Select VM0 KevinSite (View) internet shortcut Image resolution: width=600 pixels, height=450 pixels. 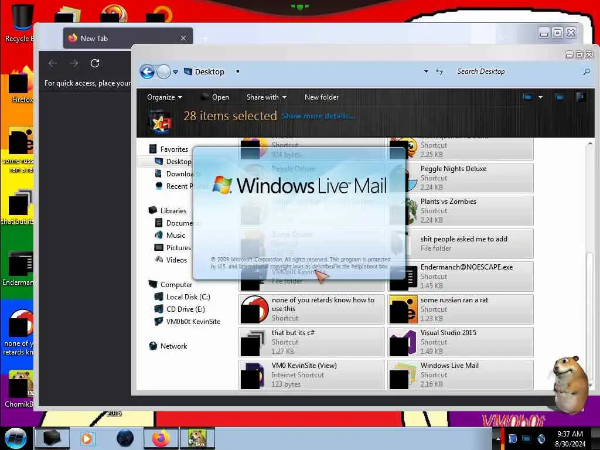(x=312, y=375)
